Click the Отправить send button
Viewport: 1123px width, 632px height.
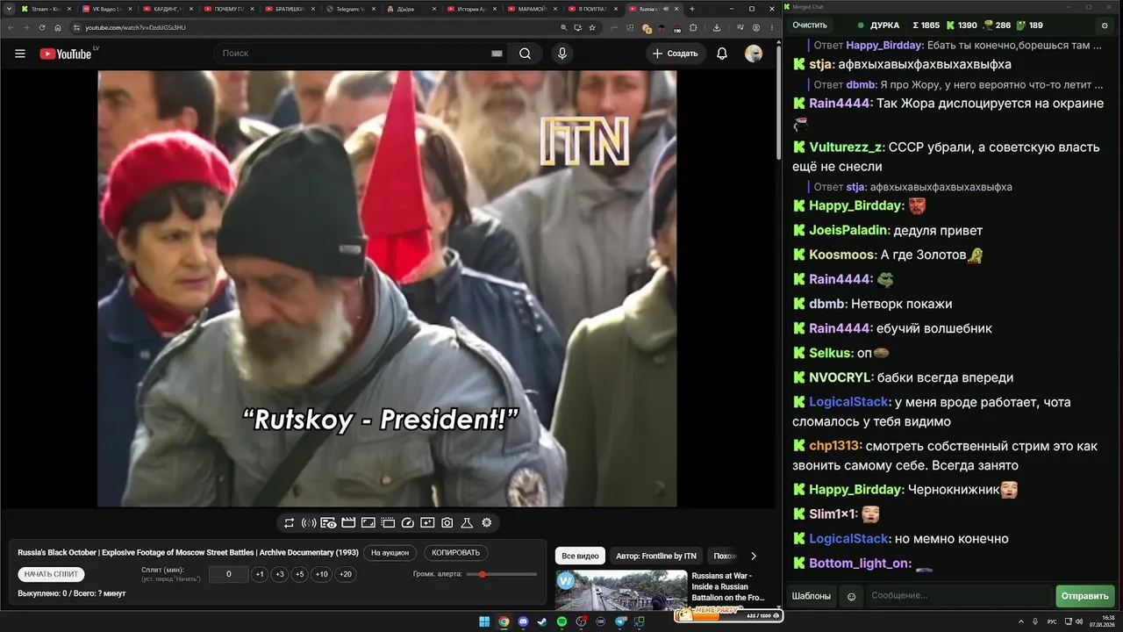1085,596
